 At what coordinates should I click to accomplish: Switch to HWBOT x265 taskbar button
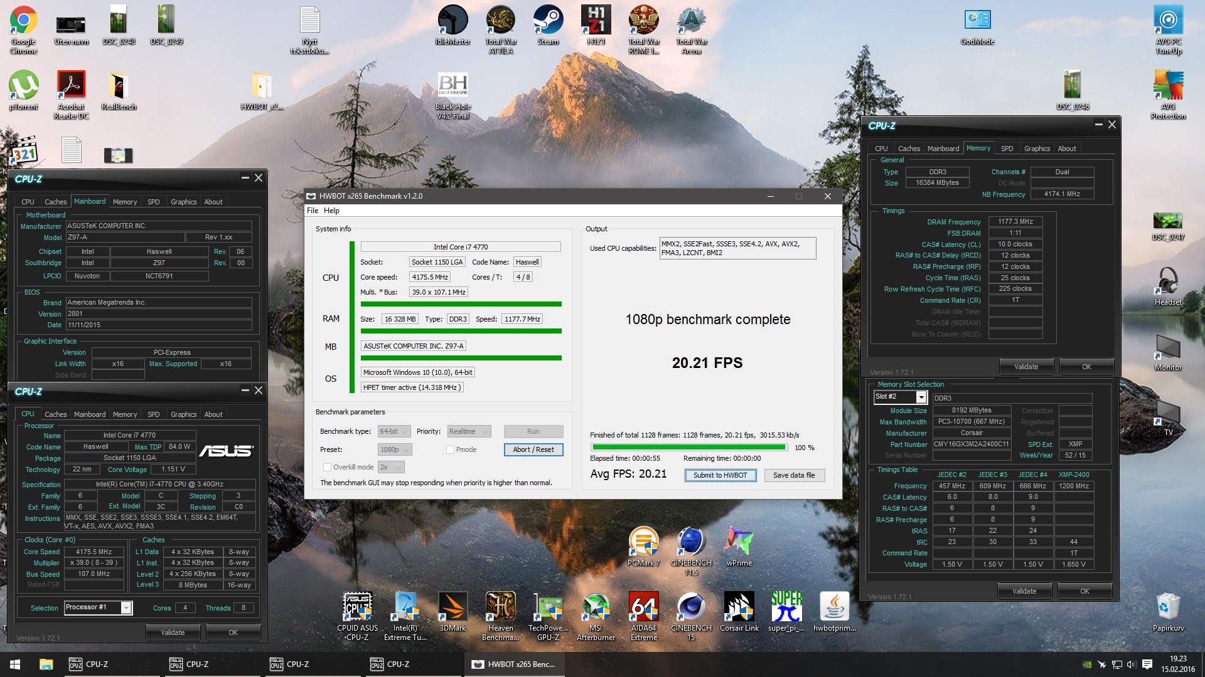point(514,664)
